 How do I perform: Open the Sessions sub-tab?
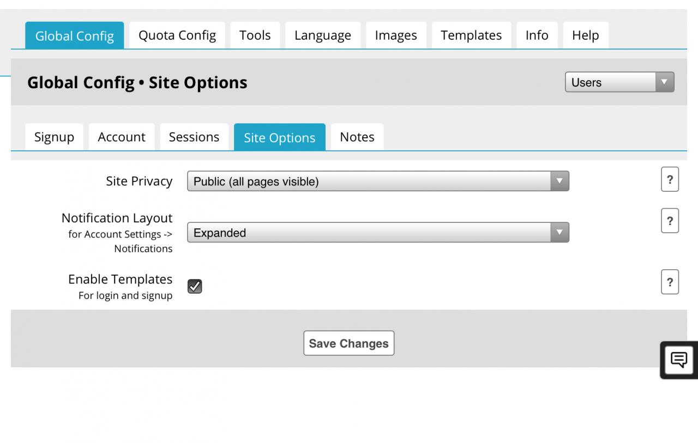tap(194, 137)
